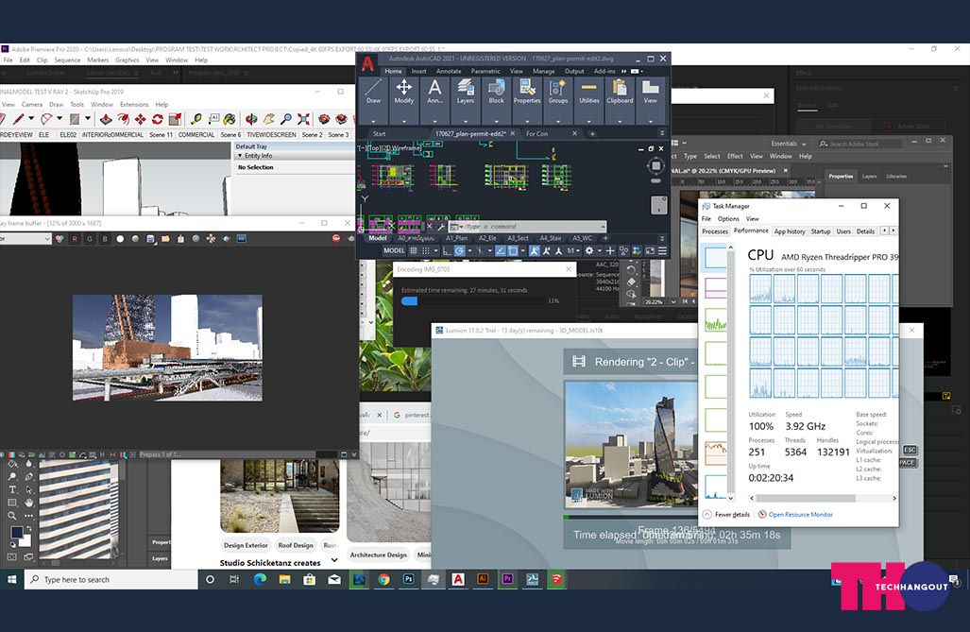
Task: Toggle AutoCAD object snap in status bar
Action: point(513,250)
